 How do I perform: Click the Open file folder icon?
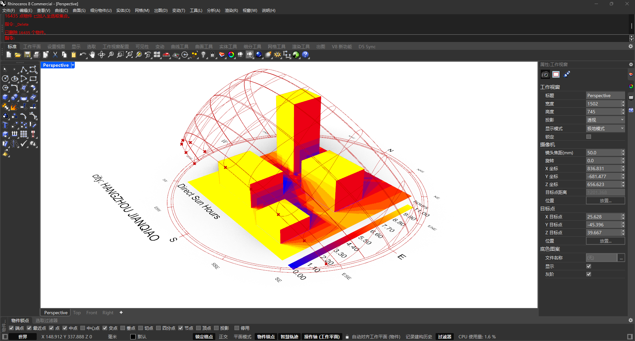point(18,55)
